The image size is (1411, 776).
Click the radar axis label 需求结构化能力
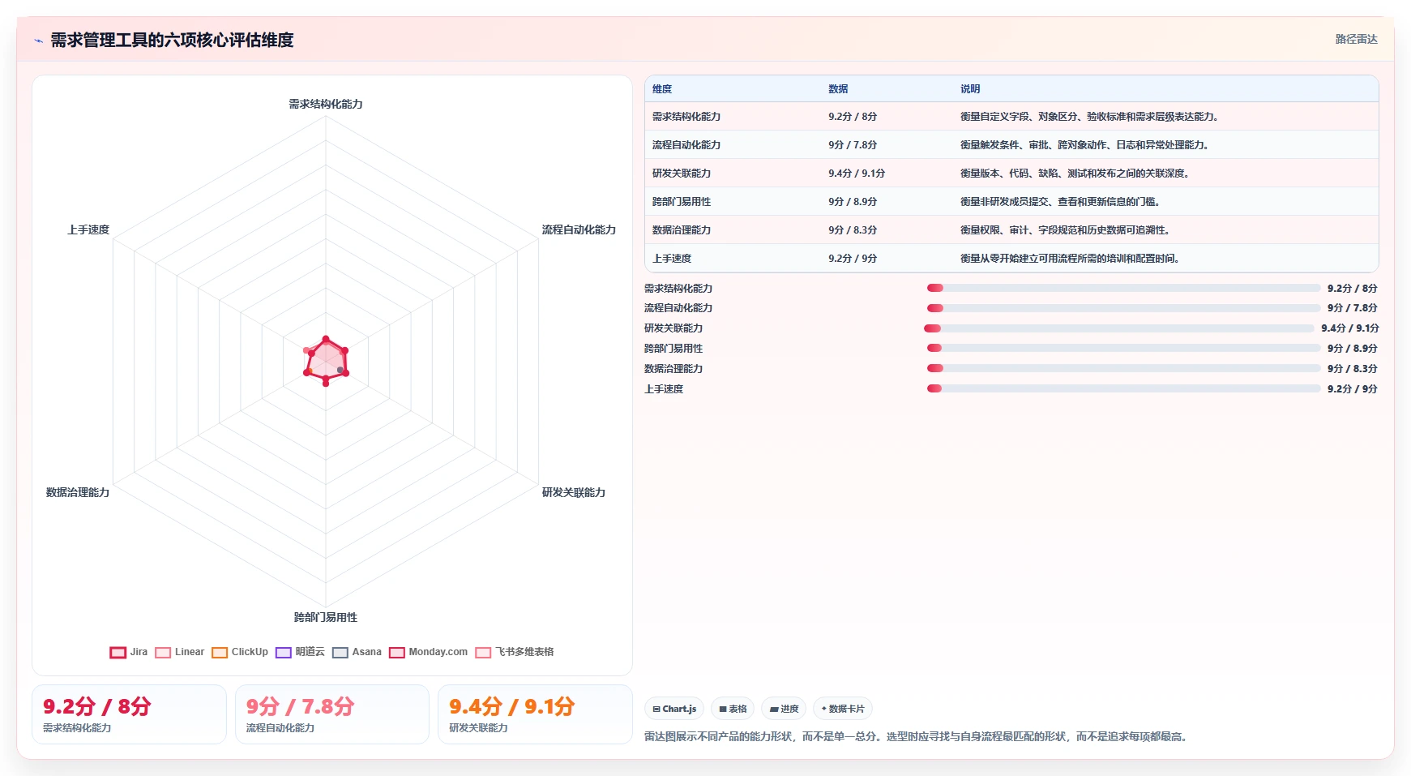tap(326, 105)
